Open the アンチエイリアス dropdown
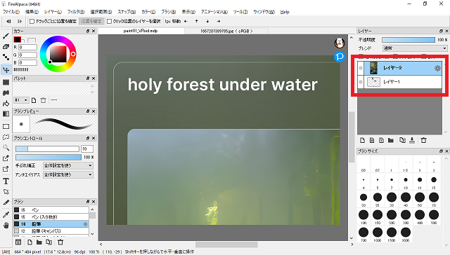The image size is (450, 255). point(68,174)
